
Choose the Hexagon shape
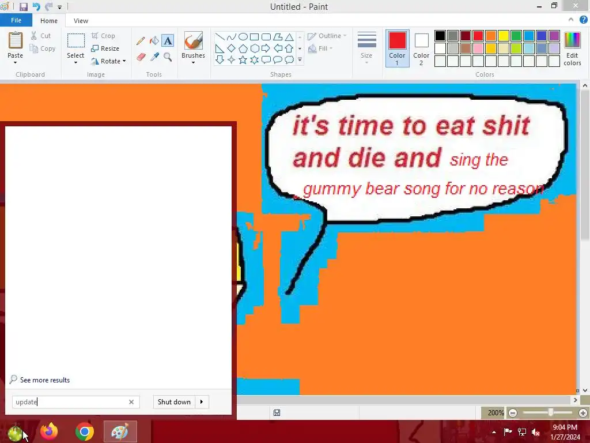pos(254,48)
